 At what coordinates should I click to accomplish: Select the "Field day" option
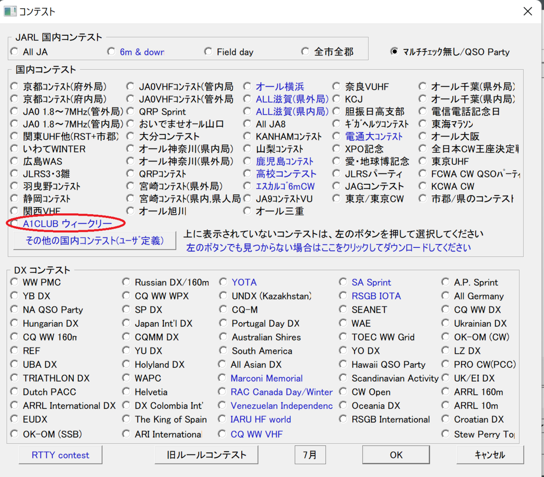(208, 52)
